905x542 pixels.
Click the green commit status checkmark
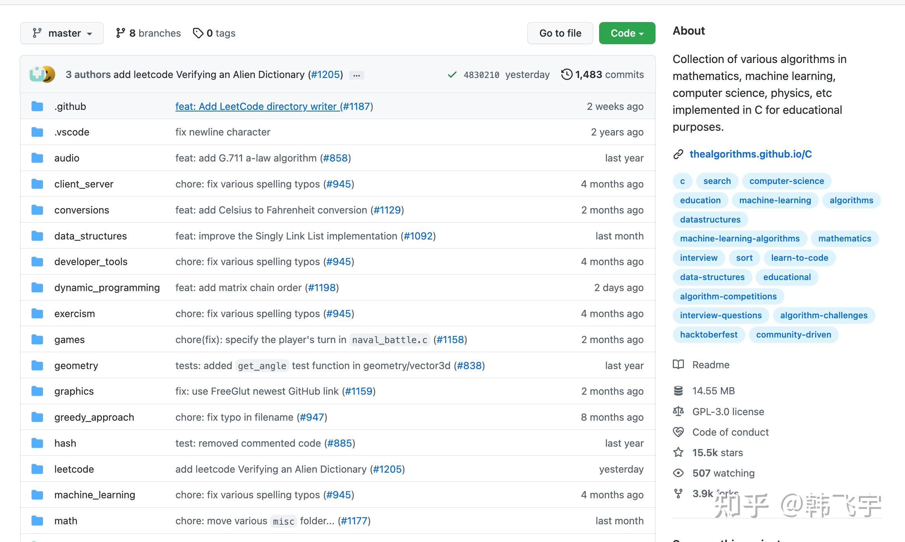coord(452,74)
